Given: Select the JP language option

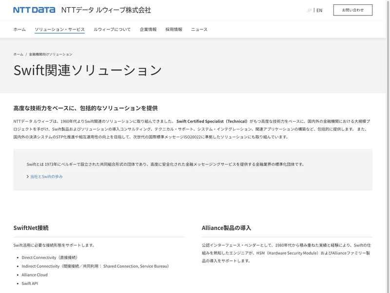Looking at the screenshot, I should [309, 10].
